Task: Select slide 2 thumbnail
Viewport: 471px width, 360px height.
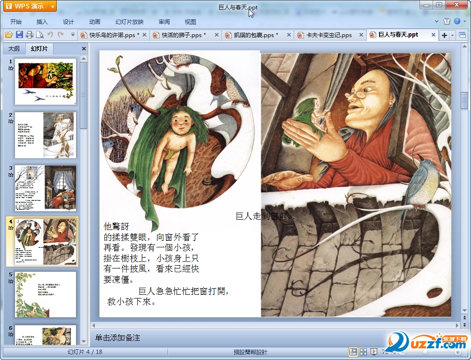Action: tap(46, 135)
